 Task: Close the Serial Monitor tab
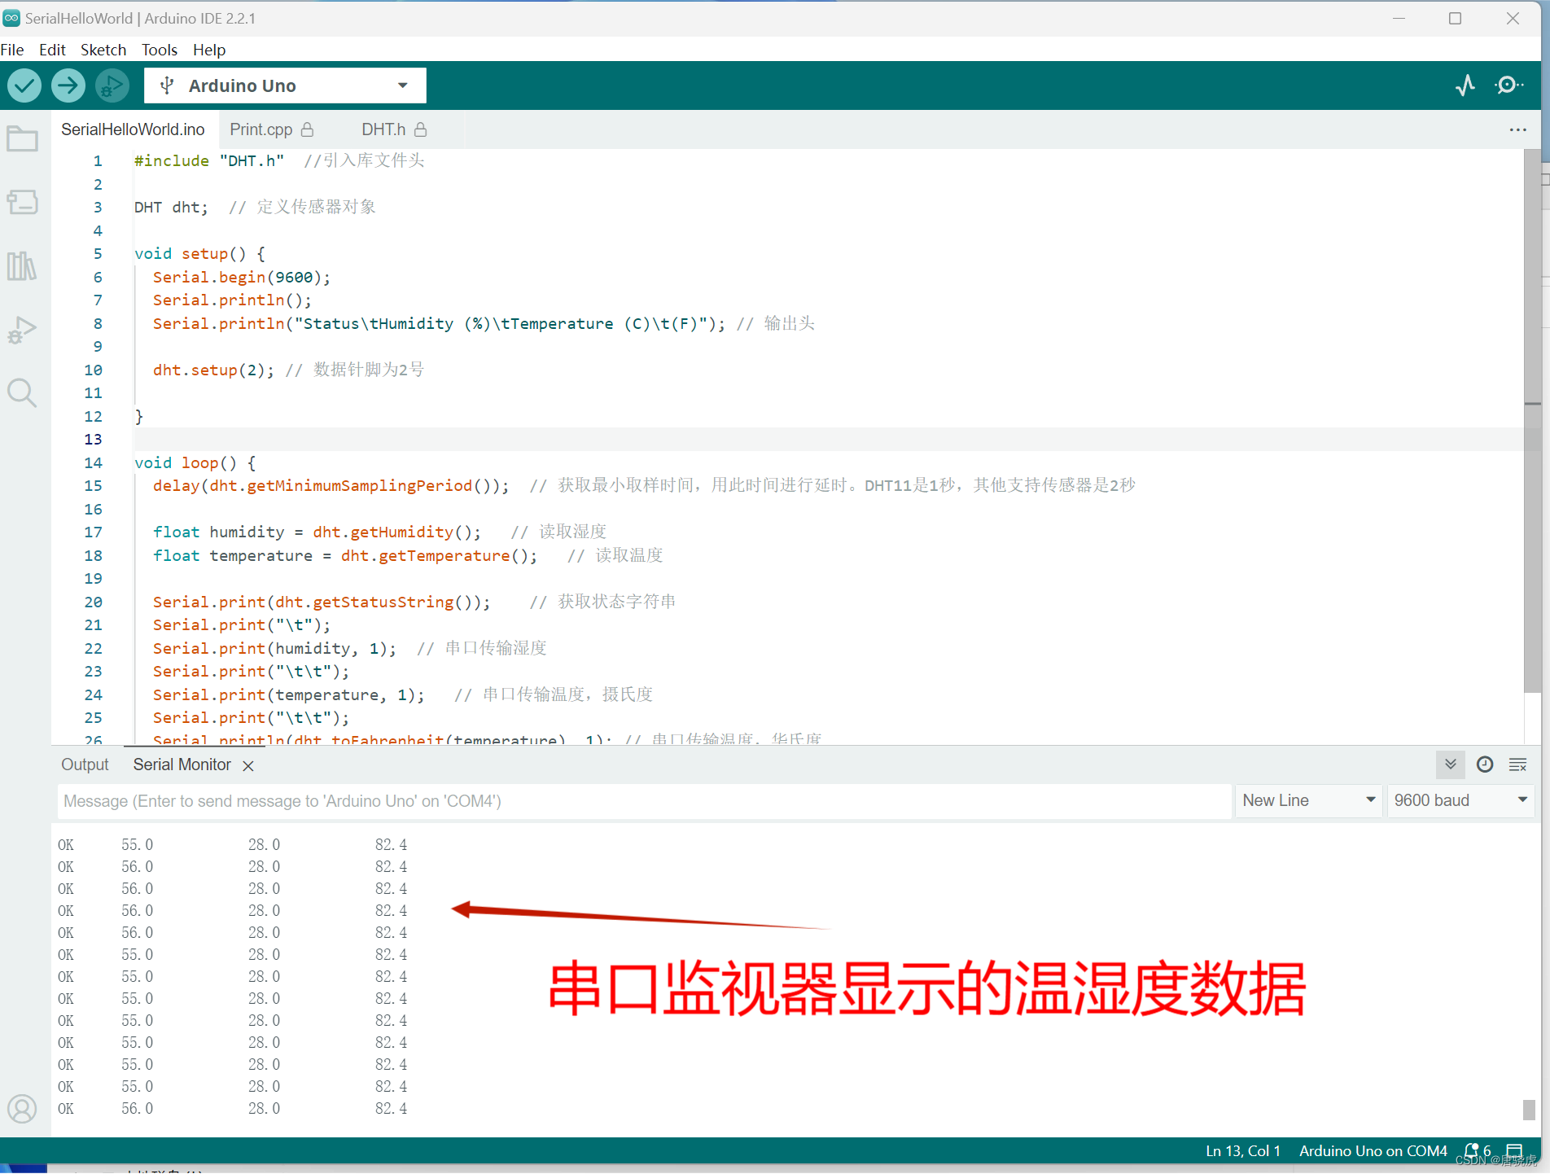pos(248,766)
